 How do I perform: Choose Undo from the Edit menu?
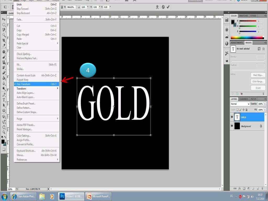37,4
